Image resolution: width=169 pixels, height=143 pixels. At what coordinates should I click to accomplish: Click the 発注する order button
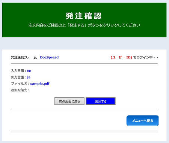tap(101, 101)
